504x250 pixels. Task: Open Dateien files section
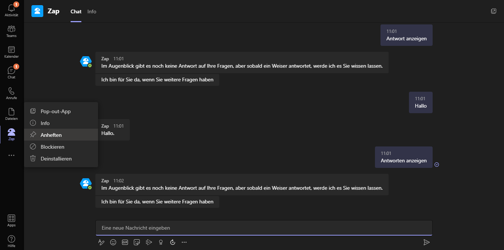[11, 114]
